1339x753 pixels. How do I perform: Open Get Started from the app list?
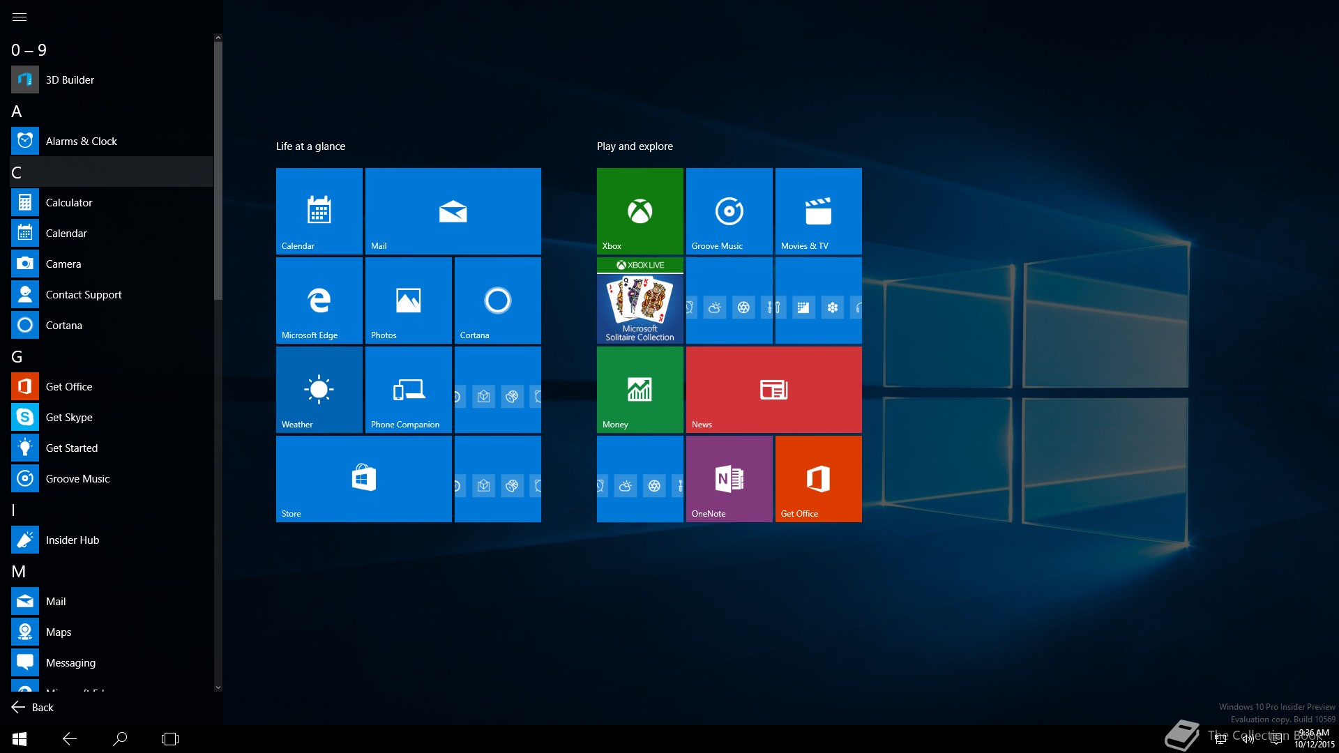pos(112,448)
